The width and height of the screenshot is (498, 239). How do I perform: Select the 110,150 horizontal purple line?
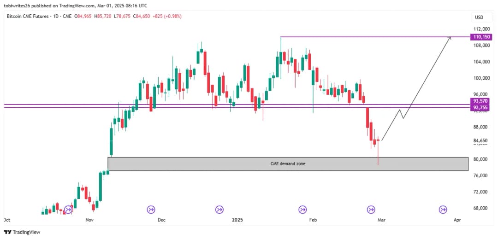pos(369,37)
